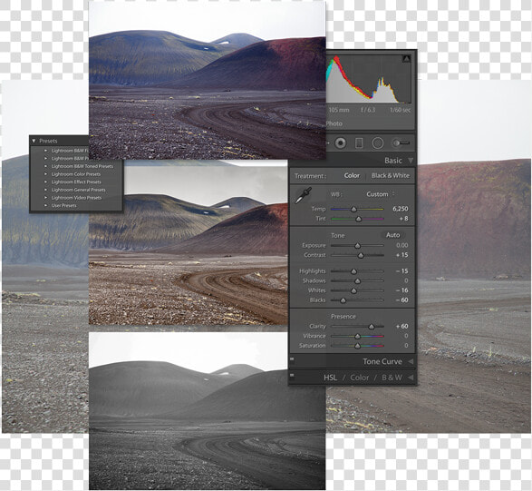Click the Whites value − 16
This screenshot has width=532, height=491.
(401, 290)
